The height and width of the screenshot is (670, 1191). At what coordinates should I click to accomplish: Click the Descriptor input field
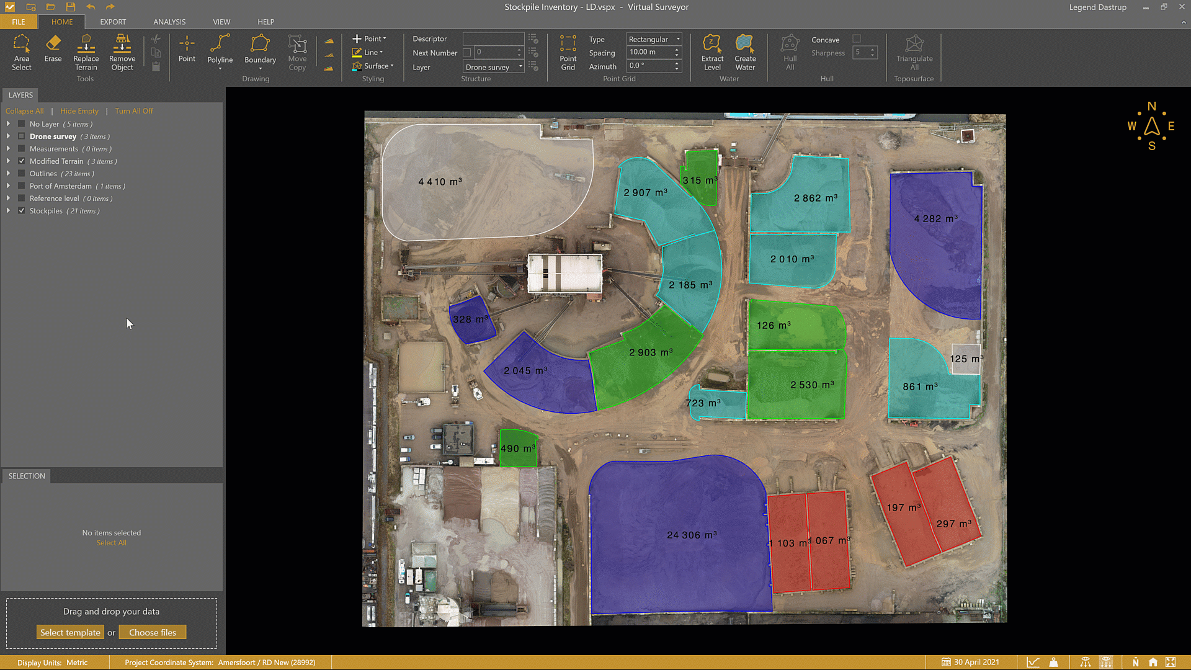click(x=493, y=38)
